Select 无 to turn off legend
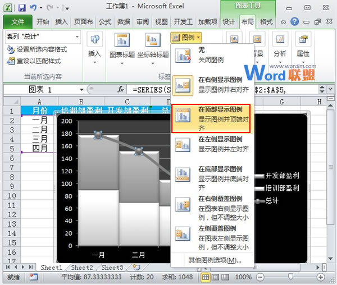This screenshot has width=337, height=285. tap(211, 55)
